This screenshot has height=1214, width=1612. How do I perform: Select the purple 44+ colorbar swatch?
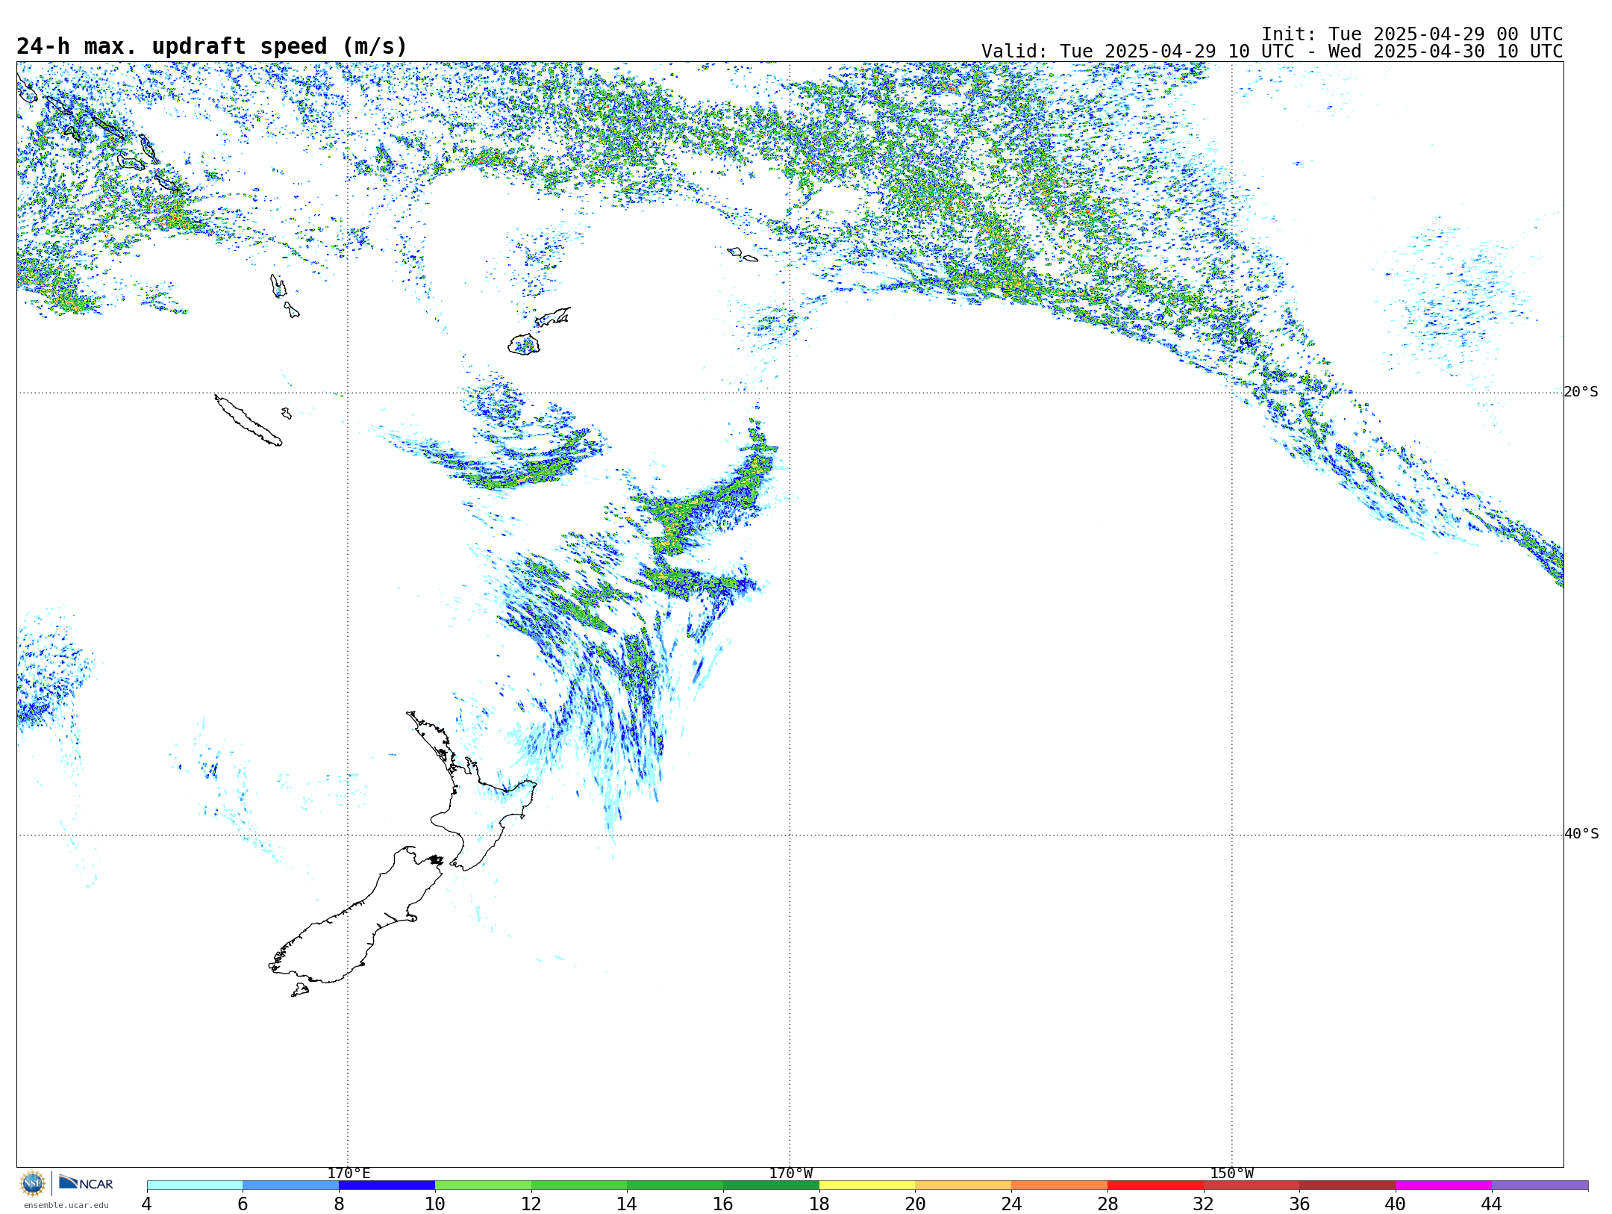pyautogui.click(x=1540, y=1185)
